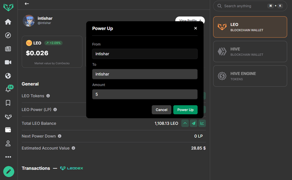Click info icon beside Estimated Account Value

tap(73, 148)
